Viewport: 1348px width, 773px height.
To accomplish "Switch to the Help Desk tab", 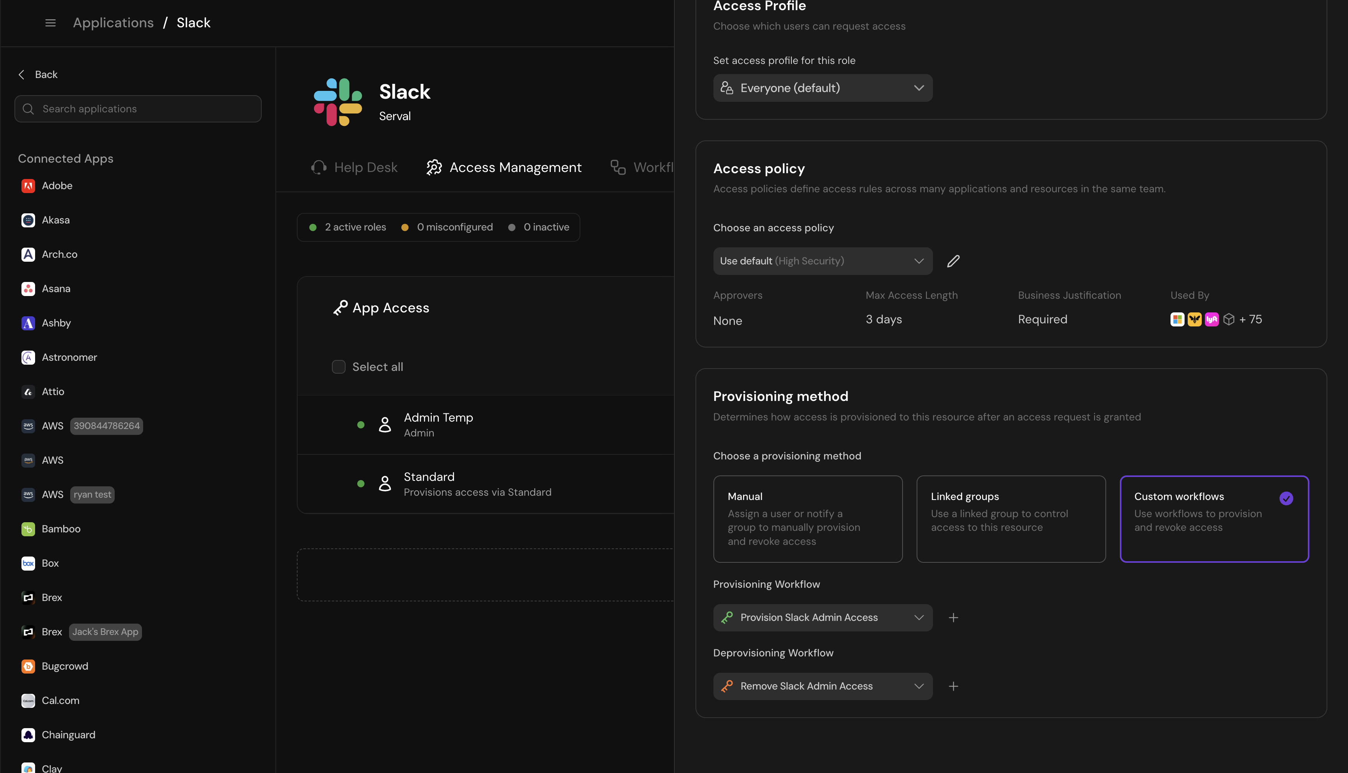I will point(354,167).
